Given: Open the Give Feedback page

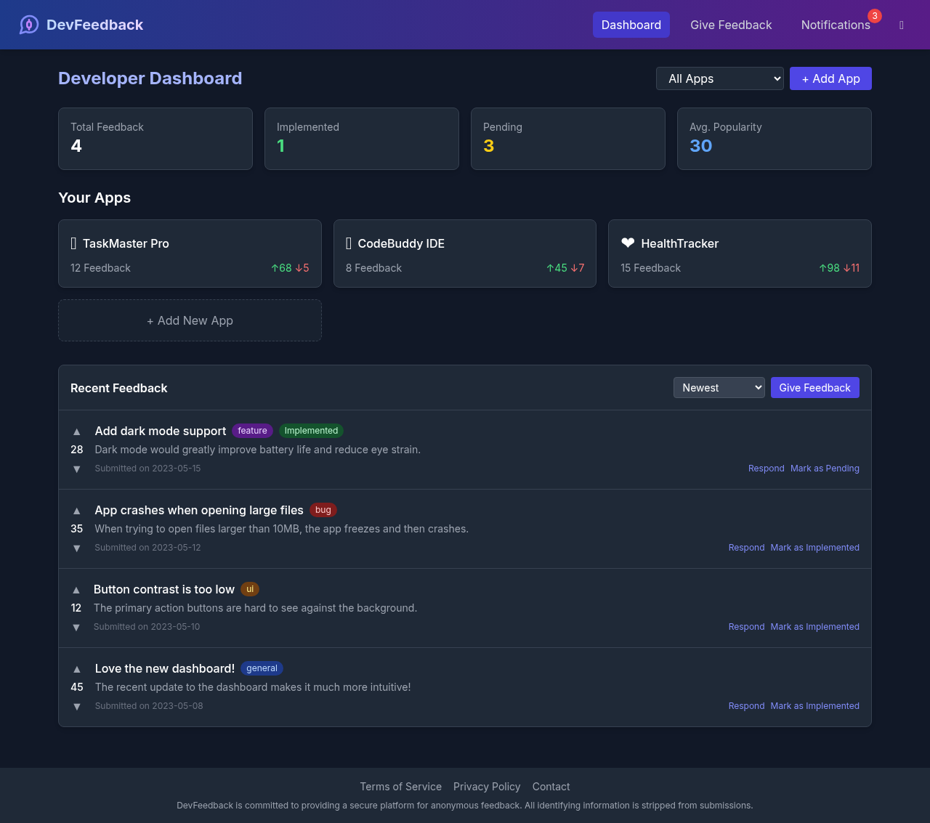Looking at the screenshot, I should pyautogui.click(x=731, y=25).
